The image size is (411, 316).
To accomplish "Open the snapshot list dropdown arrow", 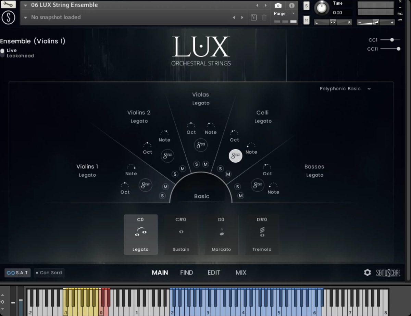I will point(25,17).
